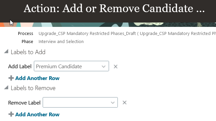Click the Action: Add or Remove Candidate title
Viewport: 216px width, 121px height.
(x=114, y=8)
